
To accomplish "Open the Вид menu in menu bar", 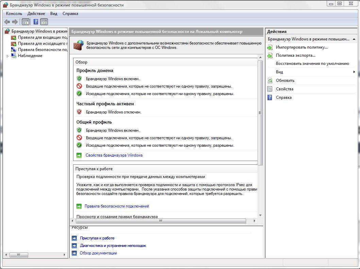I will (54, 14).
